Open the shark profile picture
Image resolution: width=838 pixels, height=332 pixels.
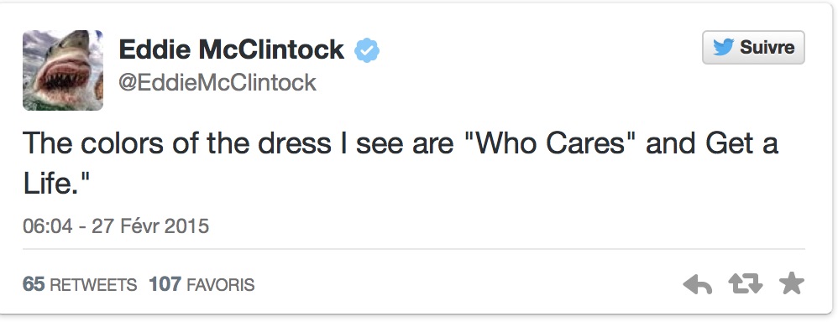[x=62, y=70]
